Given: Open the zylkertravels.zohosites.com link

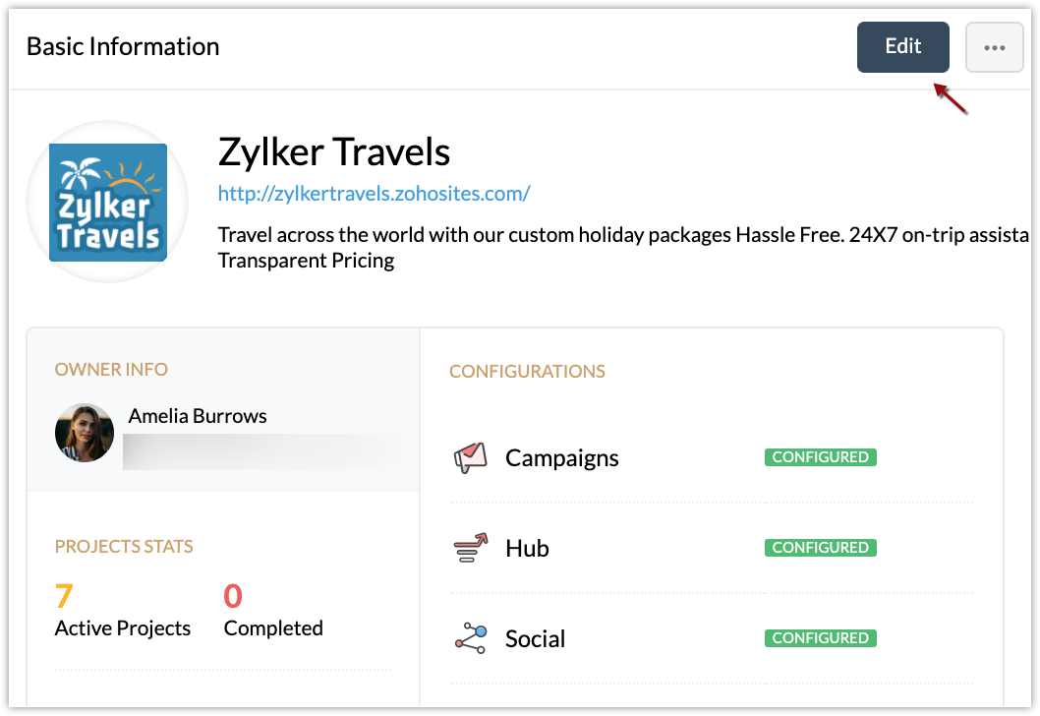Looking at the screenshot, I should click(x=374, y=194).
